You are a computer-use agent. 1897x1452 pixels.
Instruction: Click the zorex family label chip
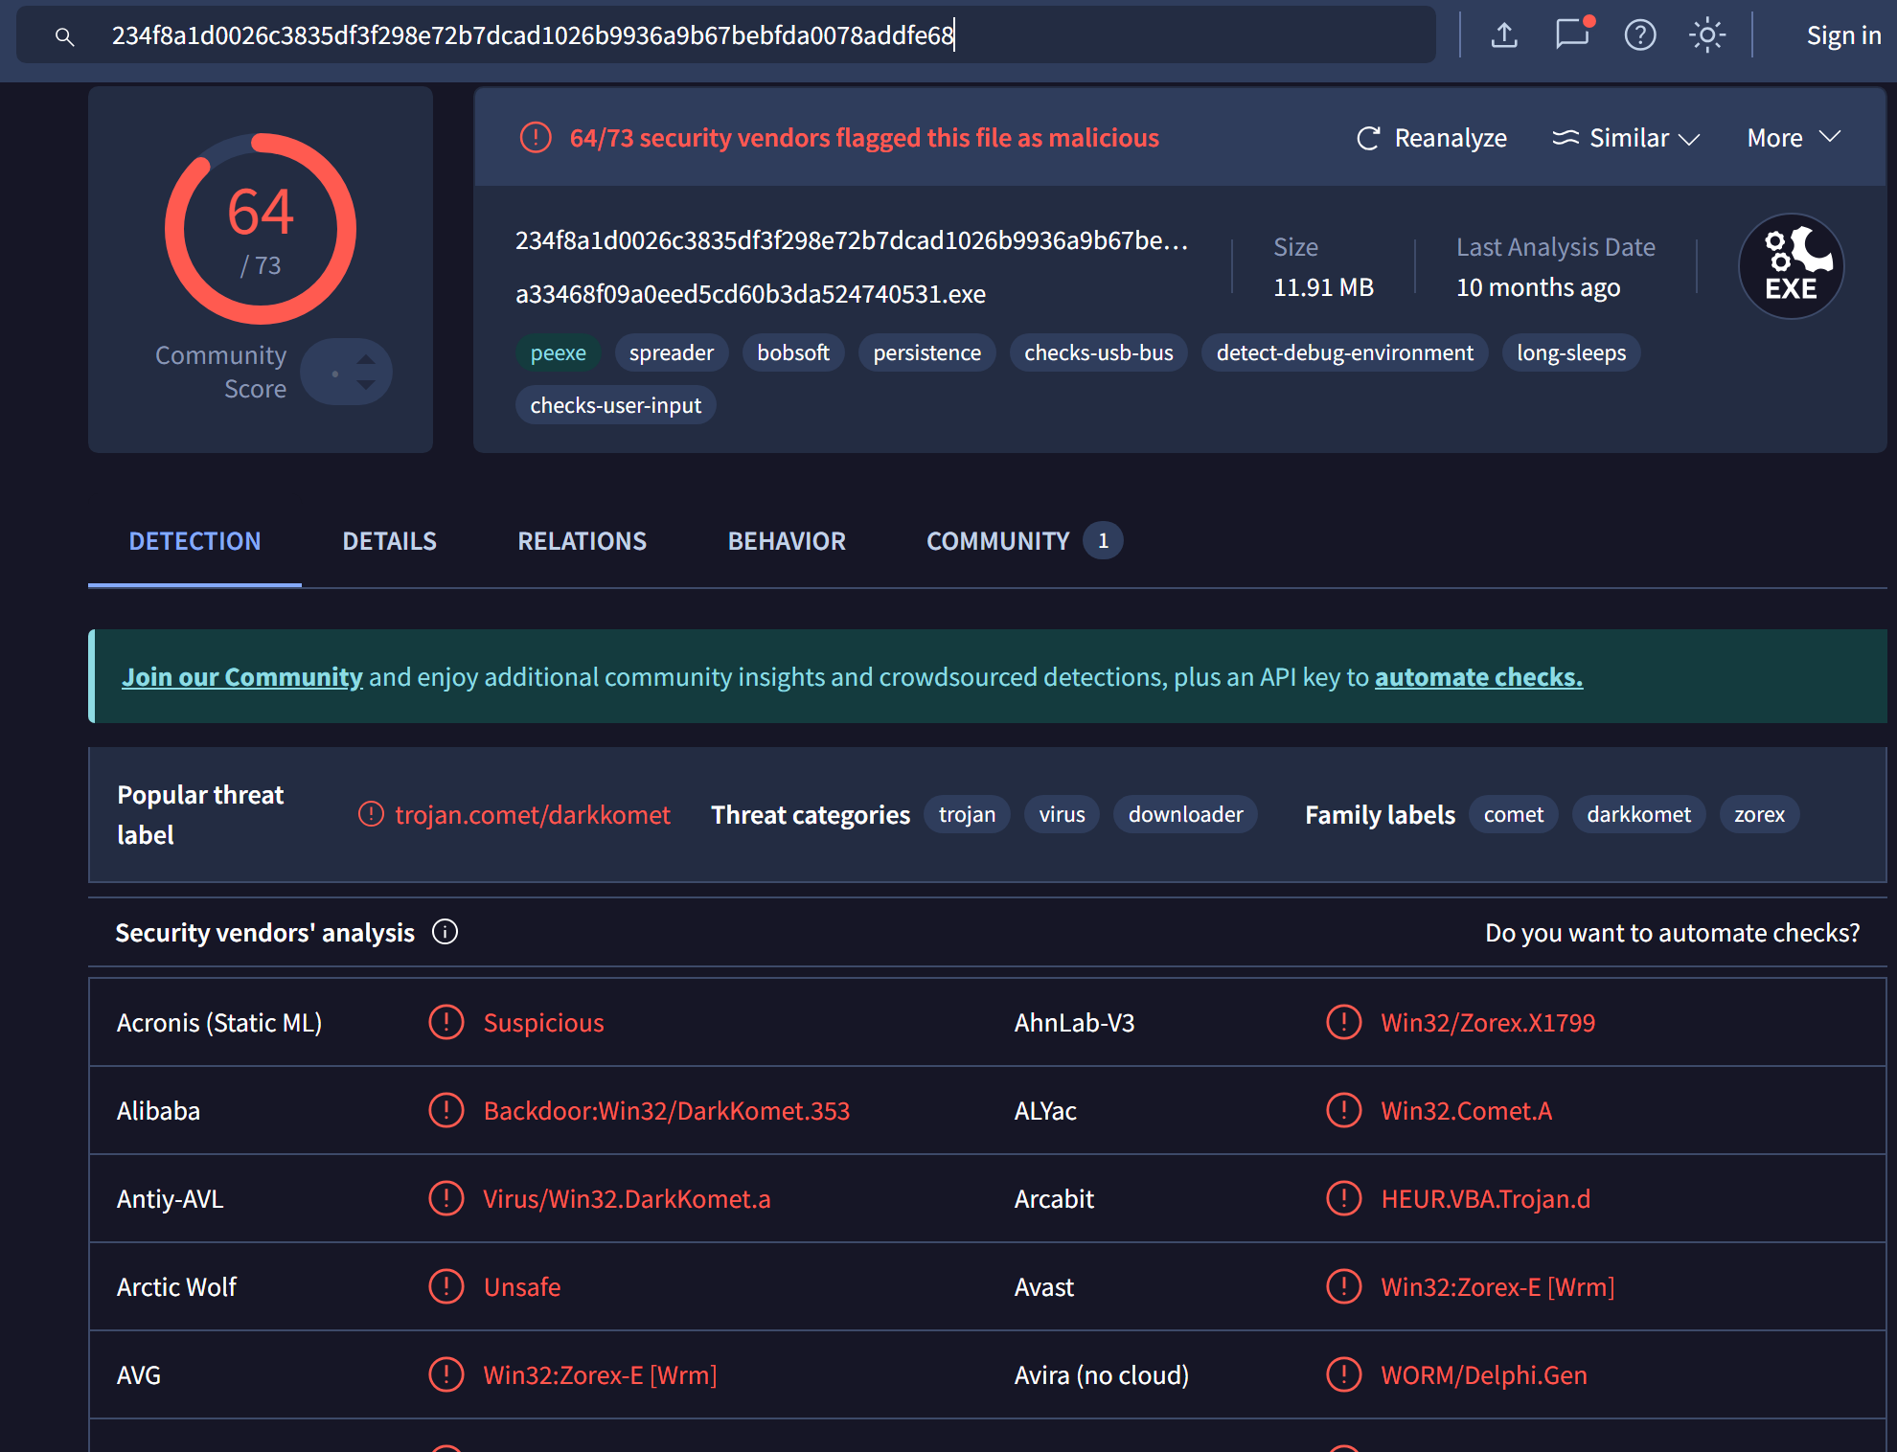pyautogui.click(x=1760, y=814)
